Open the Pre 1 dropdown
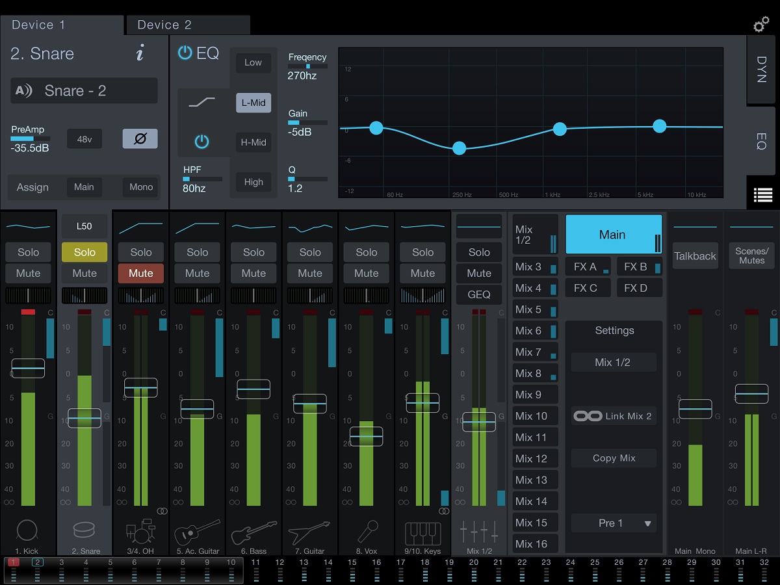Screen dimensions: 780x585 pyautogui.click(x=614, y=523)
